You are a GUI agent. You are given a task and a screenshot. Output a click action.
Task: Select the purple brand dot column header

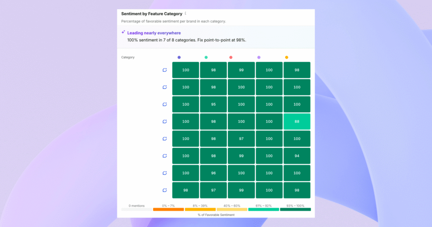(259, 57)
